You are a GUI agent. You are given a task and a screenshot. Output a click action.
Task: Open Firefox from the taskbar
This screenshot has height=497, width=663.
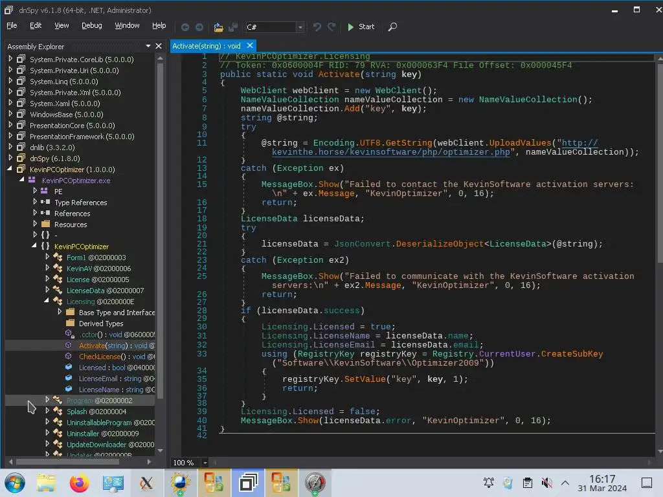click(79, 483)
